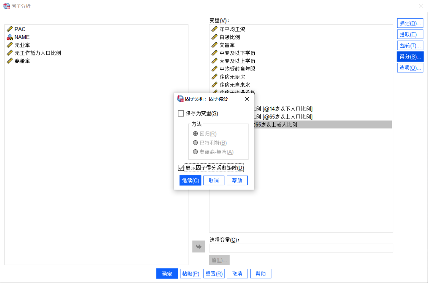Open the 提取 dialog
Screen dimensions: 428x283
click(410, 34)
